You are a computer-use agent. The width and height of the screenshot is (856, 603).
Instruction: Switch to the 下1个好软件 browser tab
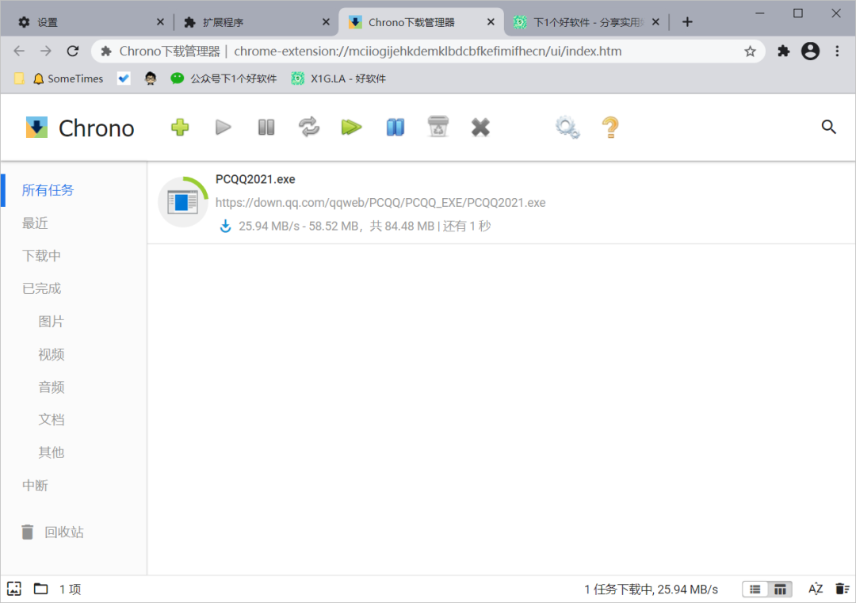[x=584, y=22]
